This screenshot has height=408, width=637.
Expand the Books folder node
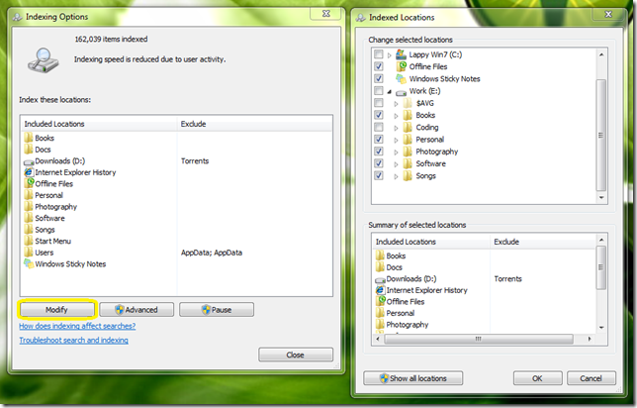[x=396, y=116]
